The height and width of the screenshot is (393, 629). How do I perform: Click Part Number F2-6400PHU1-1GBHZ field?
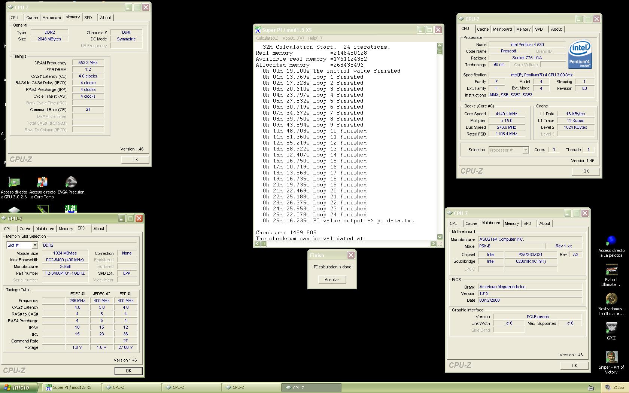tap(65, 273)
